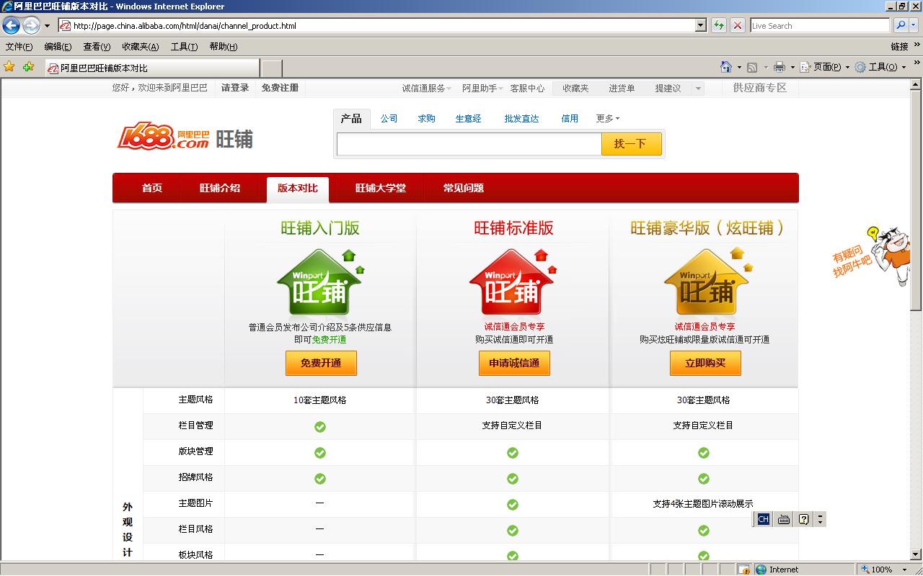Image resolution: width=923 pixels, height=576 pixels.
Task: Click the Favorites Center star icon
Action: click(x=9, y=67)
